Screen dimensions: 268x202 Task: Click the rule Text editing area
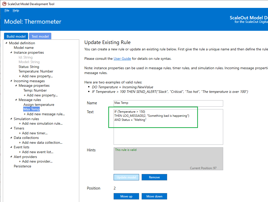[x=168, y=127]
